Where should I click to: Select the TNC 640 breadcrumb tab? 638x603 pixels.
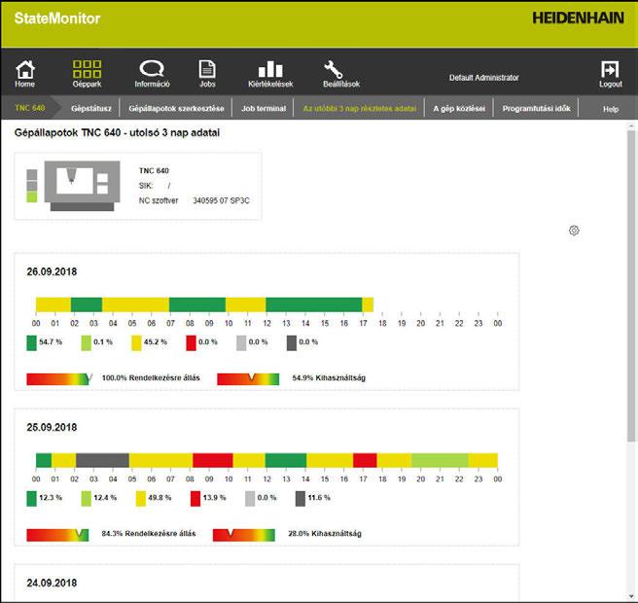(30, 108)
